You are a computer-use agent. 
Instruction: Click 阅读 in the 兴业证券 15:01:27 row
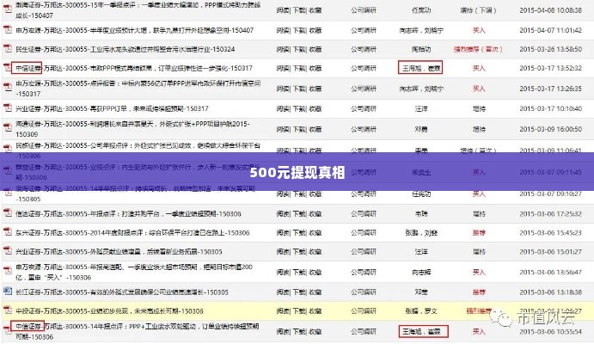283,252
